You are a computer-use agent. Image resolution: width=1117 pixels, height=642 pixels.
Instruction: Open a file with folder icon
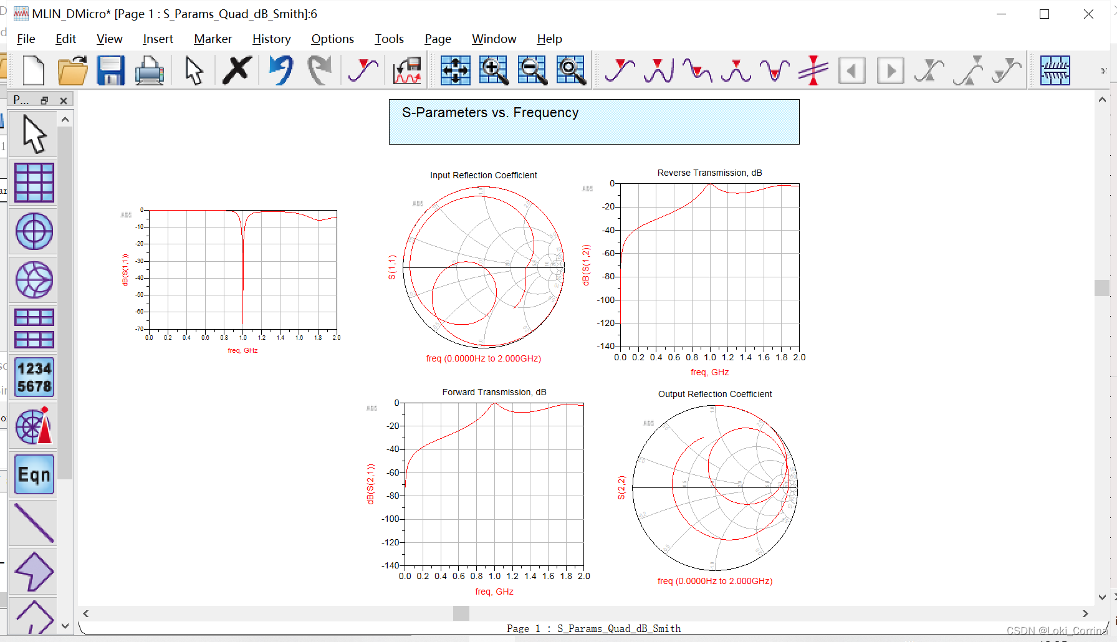72,70
